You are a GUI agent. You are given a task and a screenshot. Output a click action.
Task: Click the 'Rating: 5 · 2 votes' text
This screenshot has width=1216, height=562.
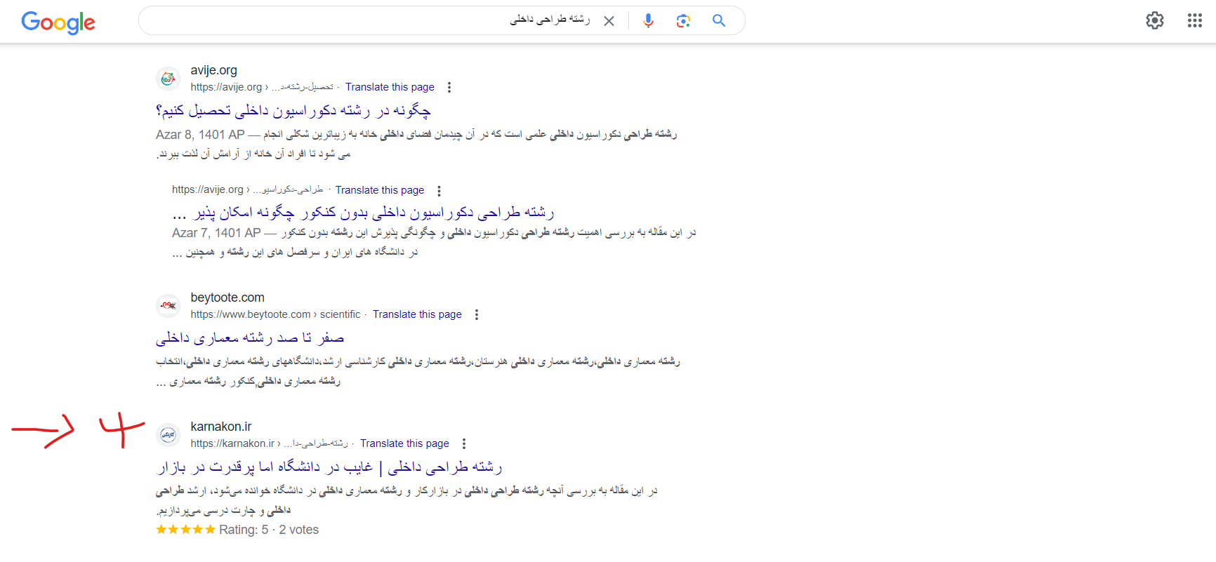tap(269, 530)
